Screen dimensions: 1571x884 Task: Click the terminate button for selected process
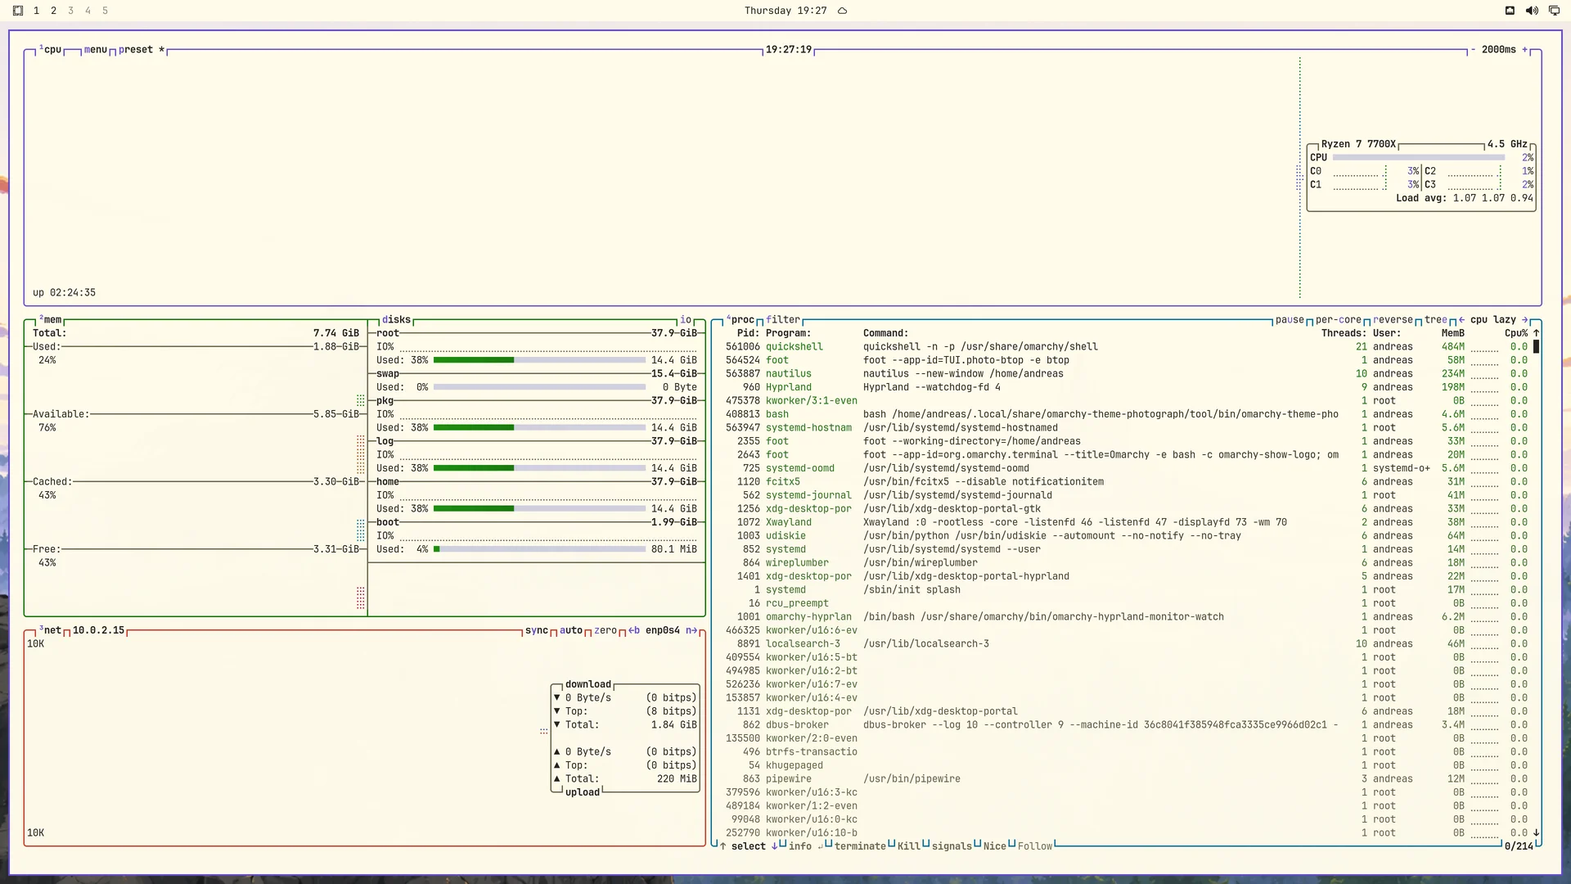pos(860,846)
